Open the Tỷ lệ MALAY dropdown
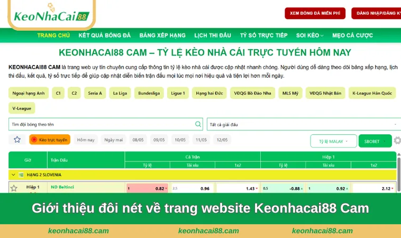The width and height of the screenshot is (401, 238). click(x=333, y=141)
